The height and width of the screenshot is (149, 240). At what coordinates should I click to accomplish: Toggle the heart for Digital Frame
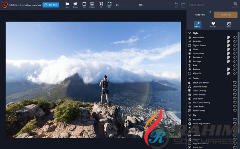235,45
